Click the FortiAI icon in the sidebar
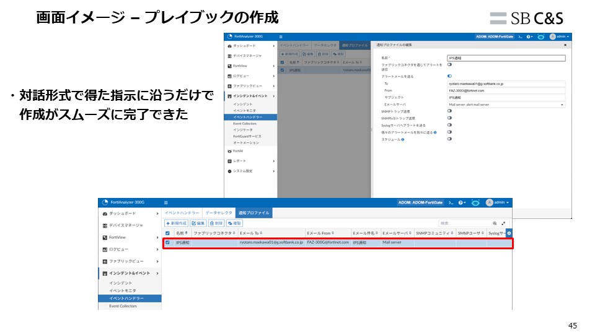The height and width of the screenshot is (334, 595). (229, 151)
